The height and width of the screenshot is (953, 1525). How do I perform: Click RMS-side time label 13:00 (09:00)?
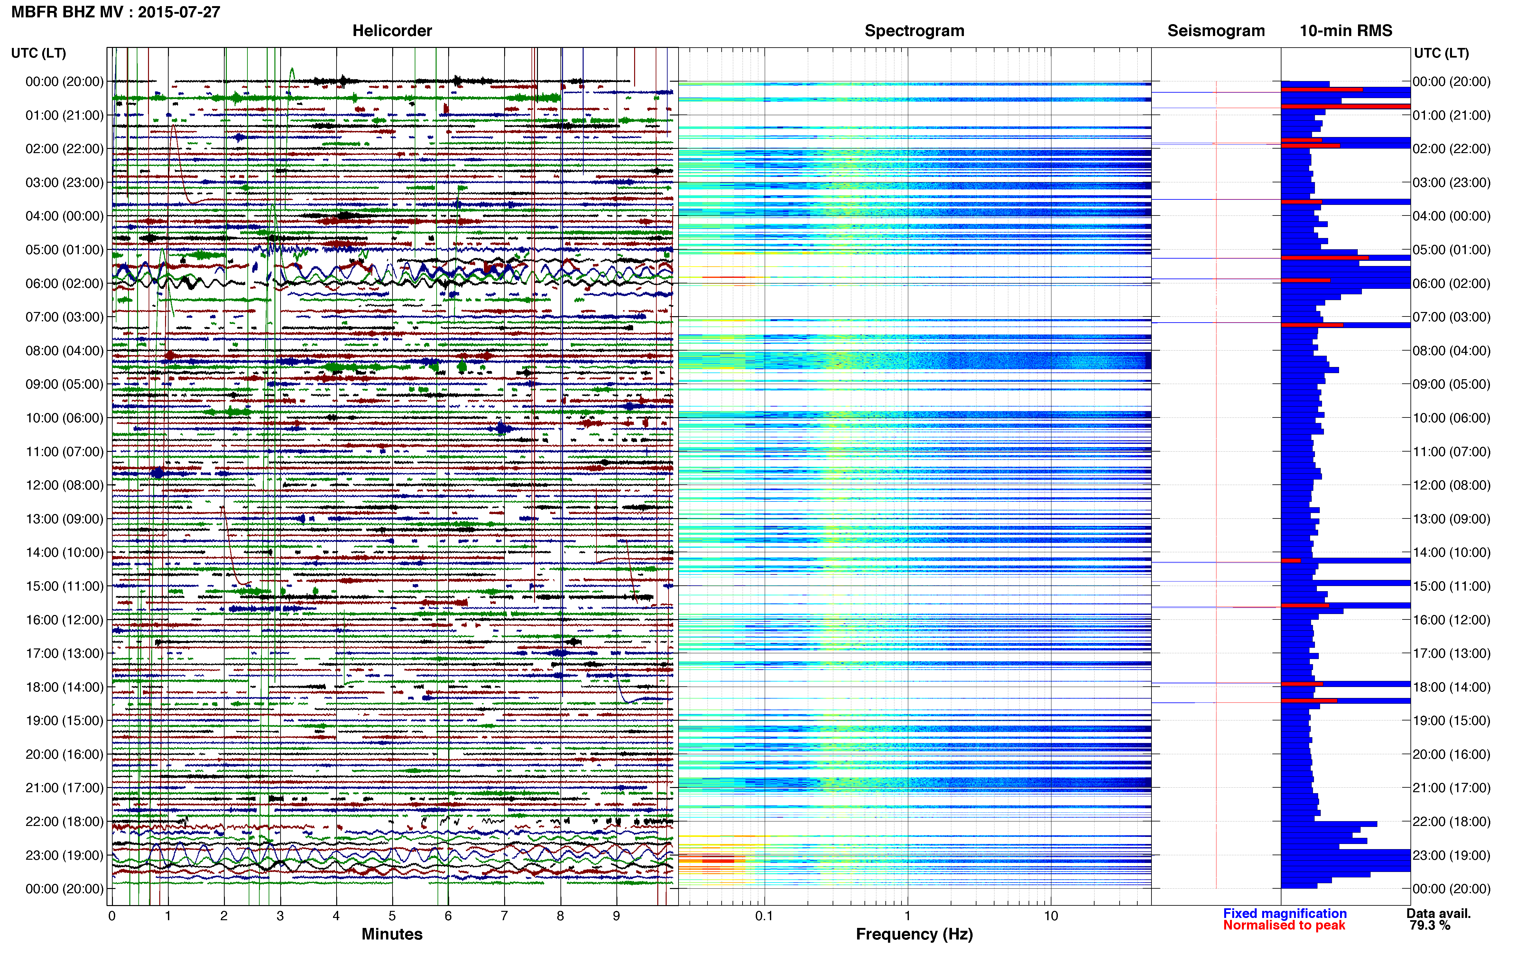tap(1452, 519)
